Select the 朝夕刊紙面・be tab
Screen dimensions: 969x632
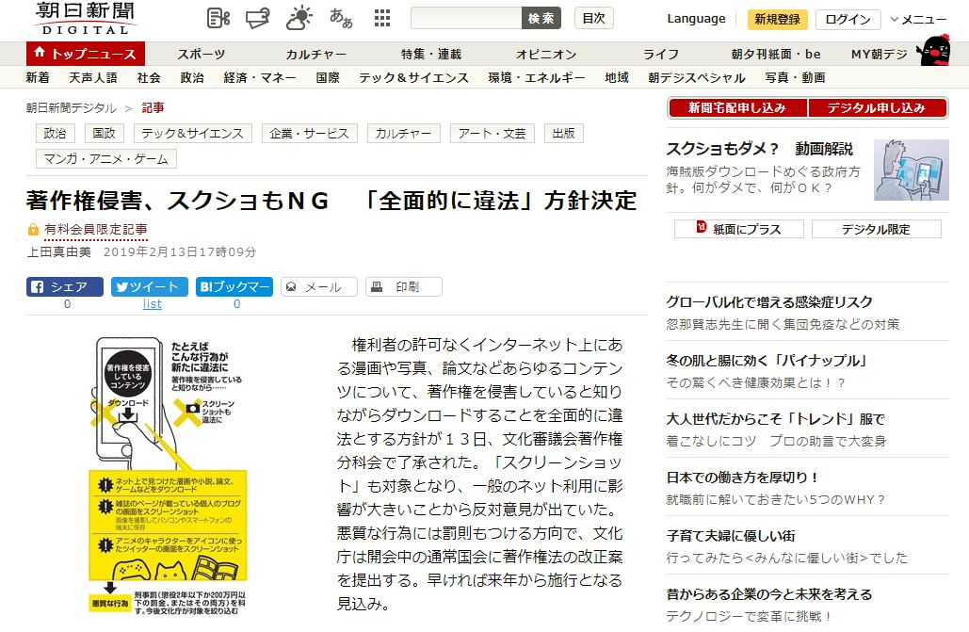(x=776, y=54)
